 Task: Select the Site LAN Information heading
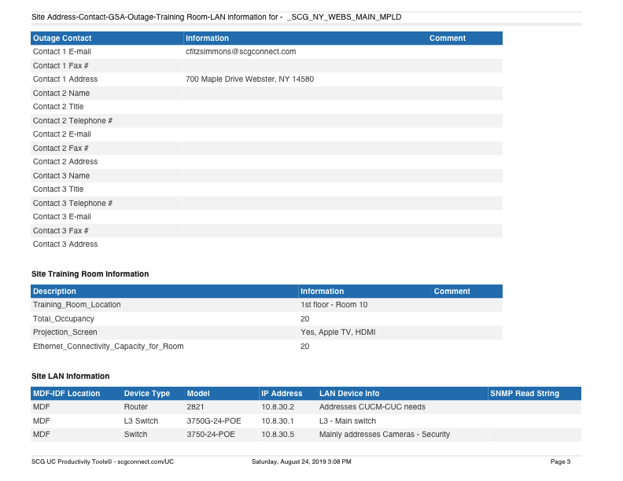[x=70, y=376]
